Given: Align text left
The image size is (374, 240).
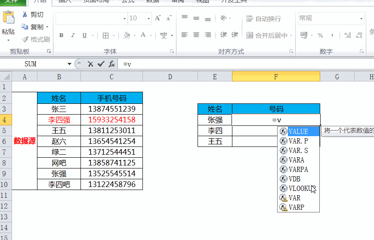Looking at the screenshot, I should tap(184, 35).
